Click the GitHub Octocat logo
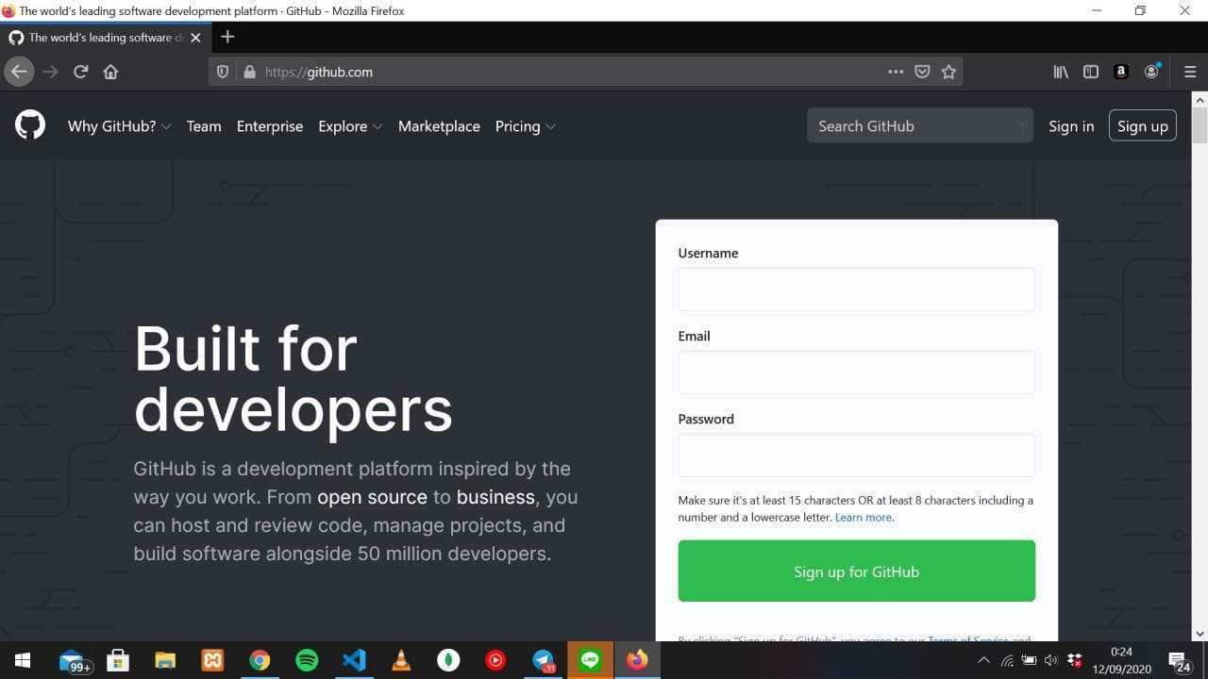The height and width of the screenshot is (679, 1208). point(30,125)
